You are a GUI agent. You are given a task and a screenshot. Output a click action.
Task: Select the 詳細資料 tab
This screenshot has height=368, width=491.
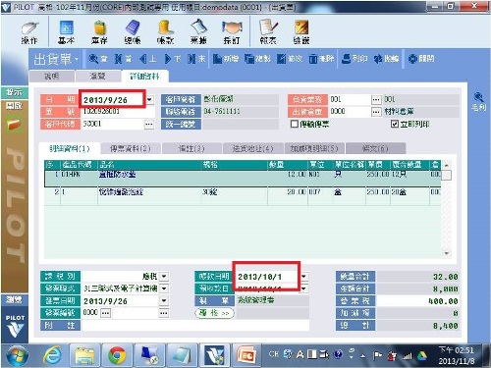(x=144, y=77)
